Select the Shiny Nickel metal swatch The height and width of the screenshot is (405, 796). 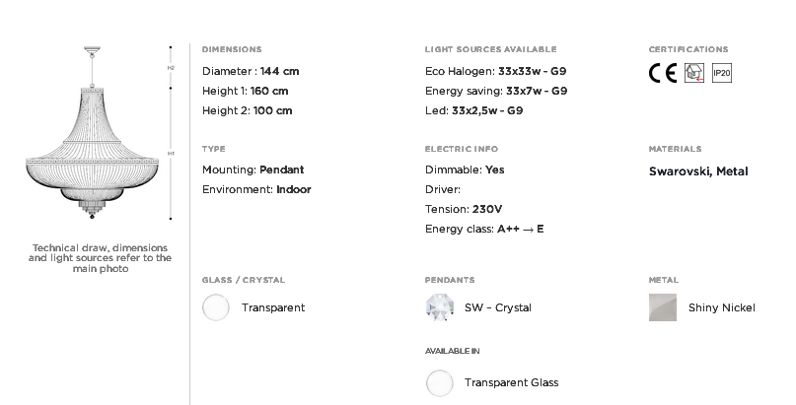(663, 307)
